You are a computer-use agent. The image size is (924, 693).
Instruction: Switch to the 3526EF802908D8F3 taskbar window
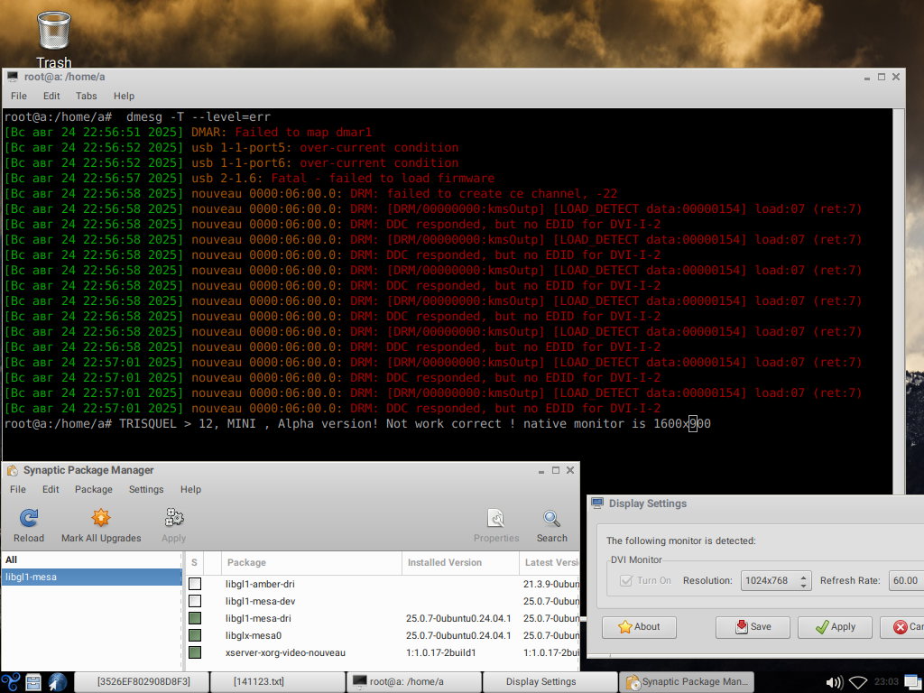(142, 682)
